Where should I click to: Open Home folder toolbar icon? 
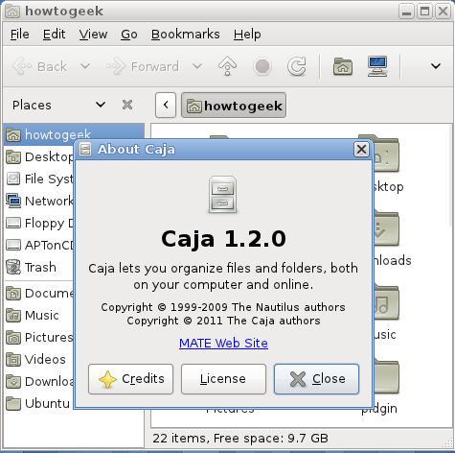343,66
